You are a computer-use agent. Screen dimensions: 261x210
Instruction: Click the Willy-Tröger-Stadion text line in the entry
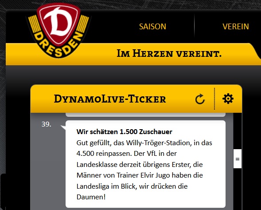pyautogui.click(x=144, y=143)
